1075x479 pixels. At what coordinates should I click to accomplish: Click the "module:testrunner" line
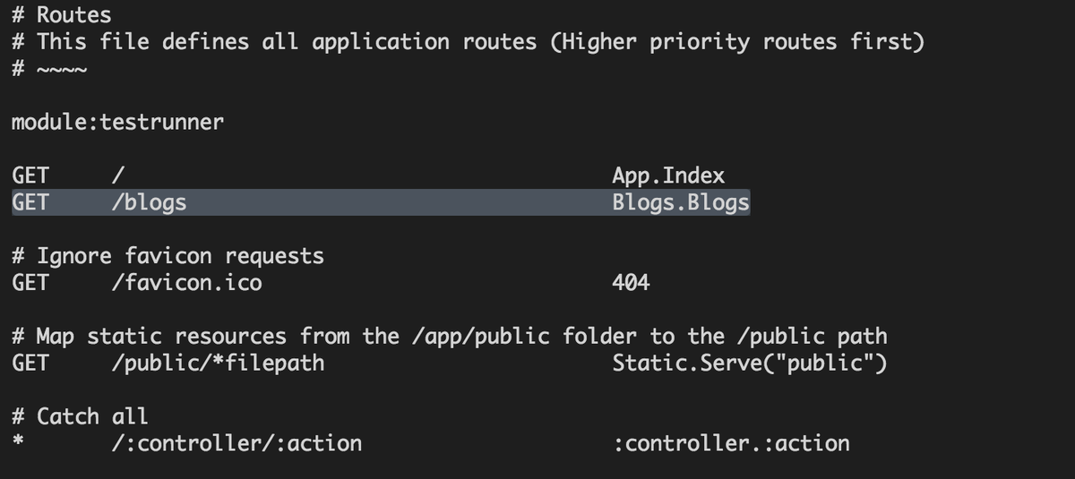(x=116, y=122)
